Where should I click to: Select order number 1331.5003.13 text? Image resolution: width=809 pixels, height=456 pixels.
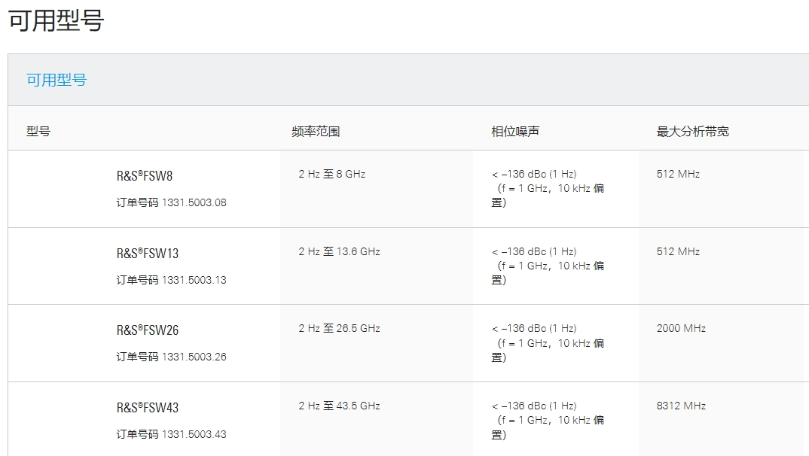coord(194,280)
